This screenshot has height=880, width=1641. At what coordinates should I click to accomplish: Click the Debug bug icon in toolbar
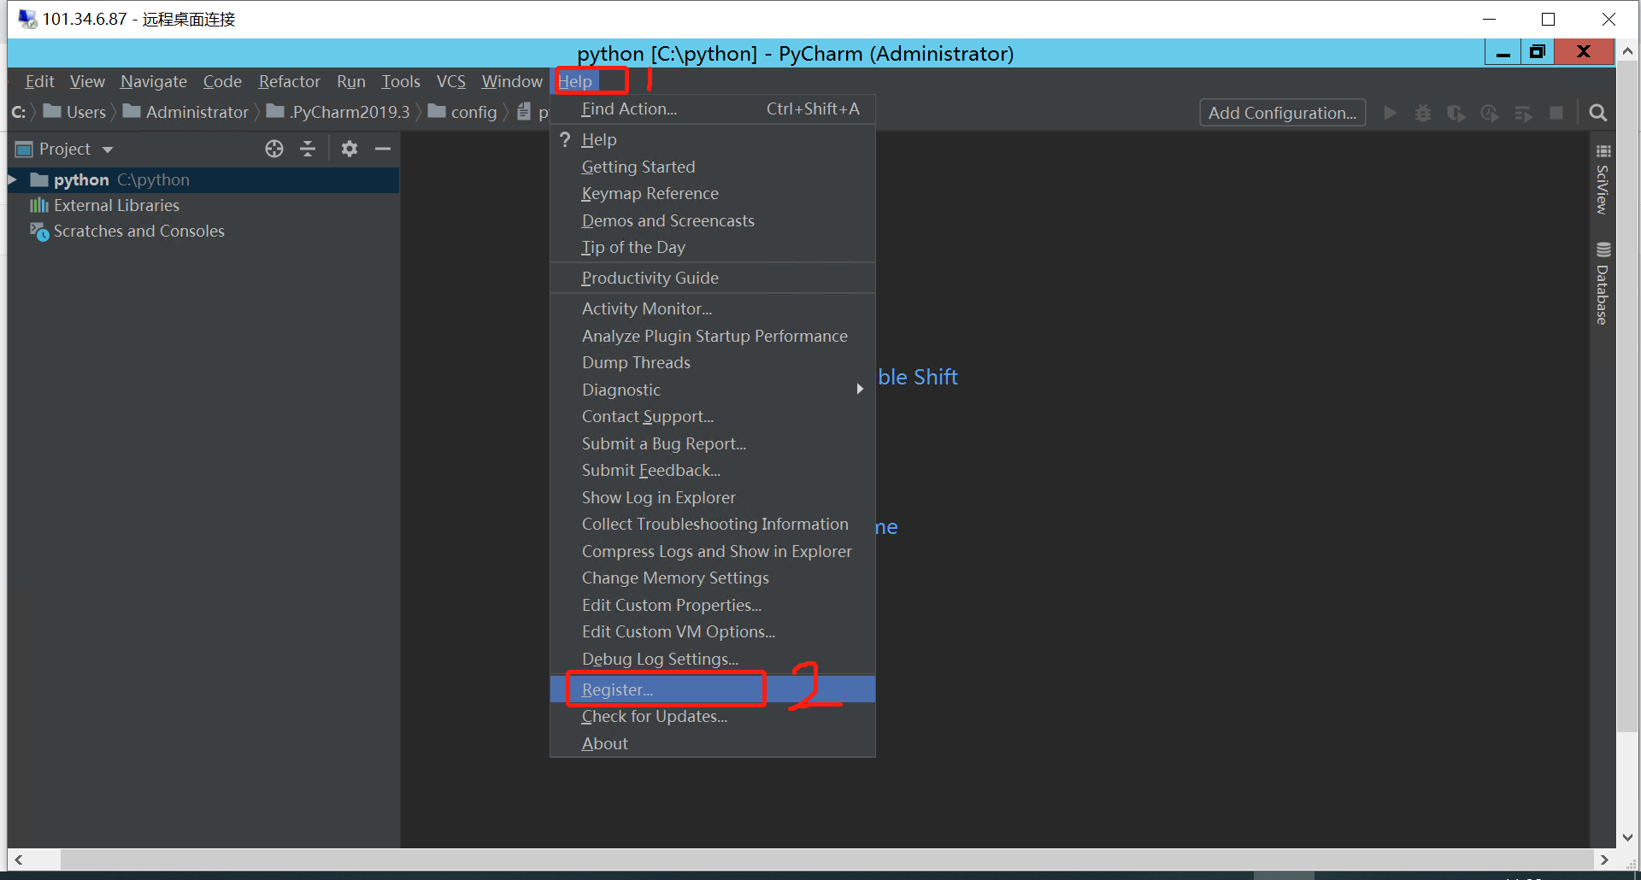coord(1423,113)
